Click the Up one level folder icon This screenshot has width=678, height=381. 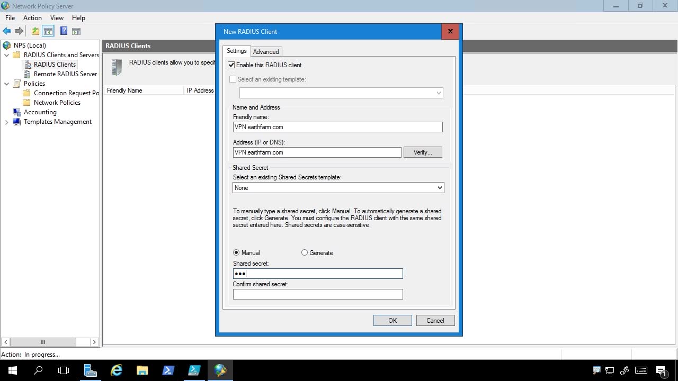point(35,31)
